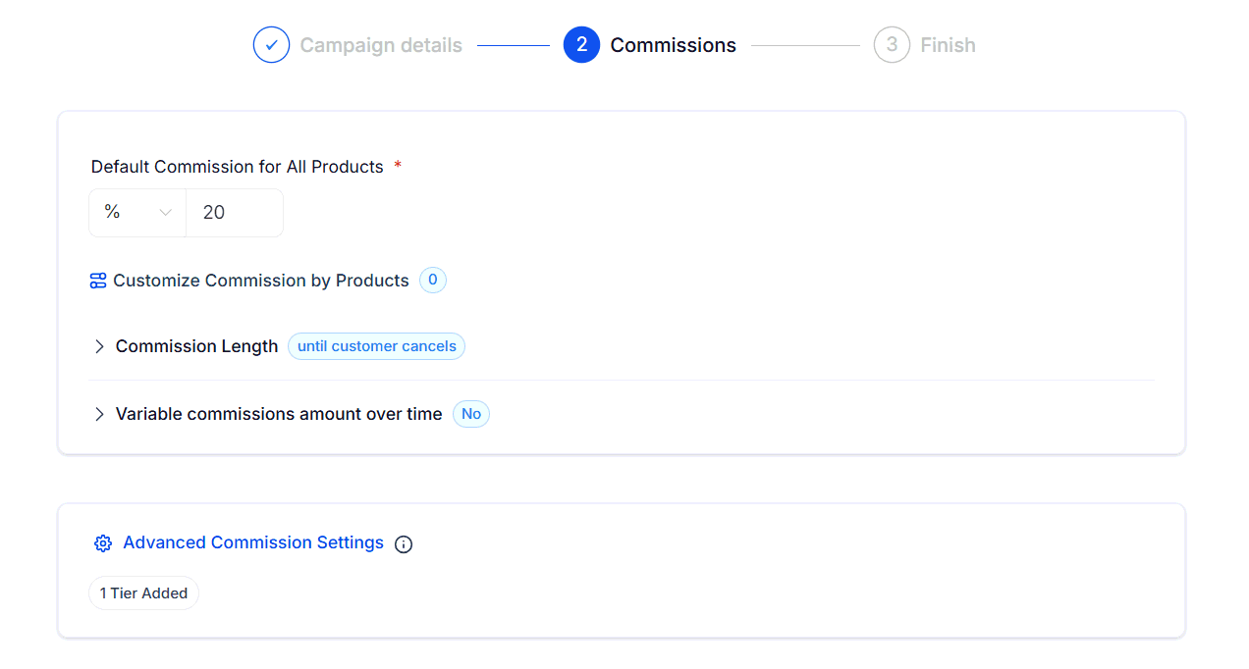Image resolution: width=1249 pixels, height=669 pixels.
Task: Click the products count badge showing 0
Action: (x=433, y=281)
